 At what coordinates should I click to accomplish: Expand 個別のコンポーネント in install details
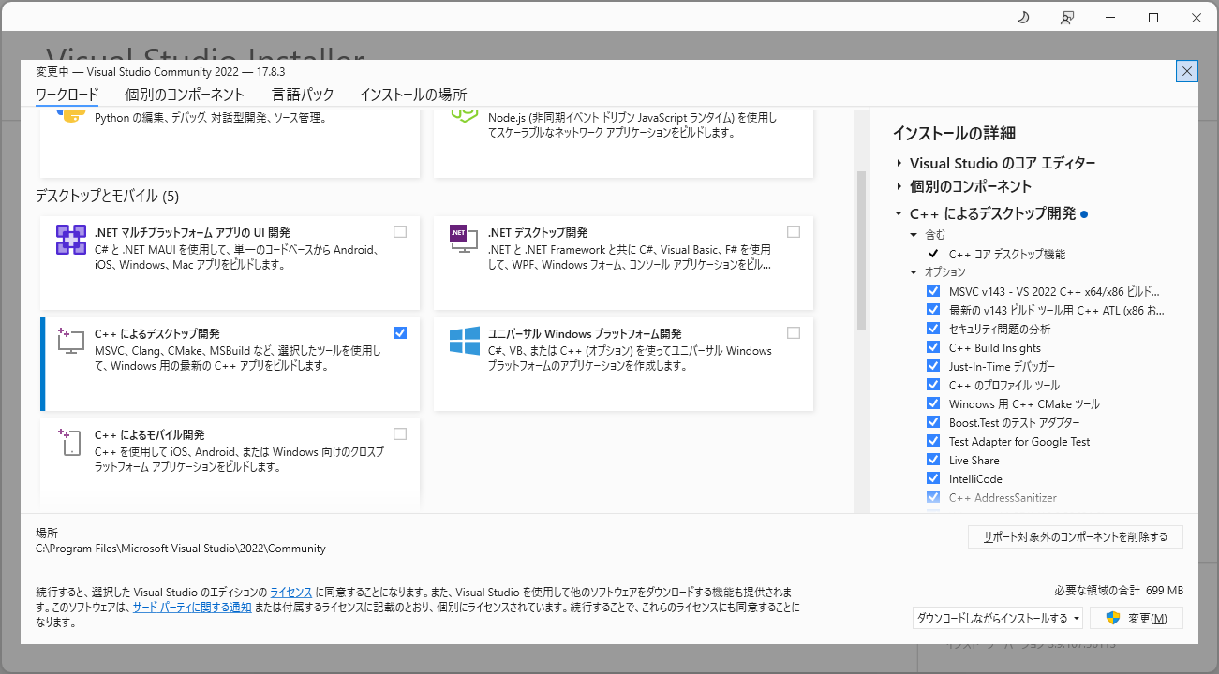click(899, 186)
